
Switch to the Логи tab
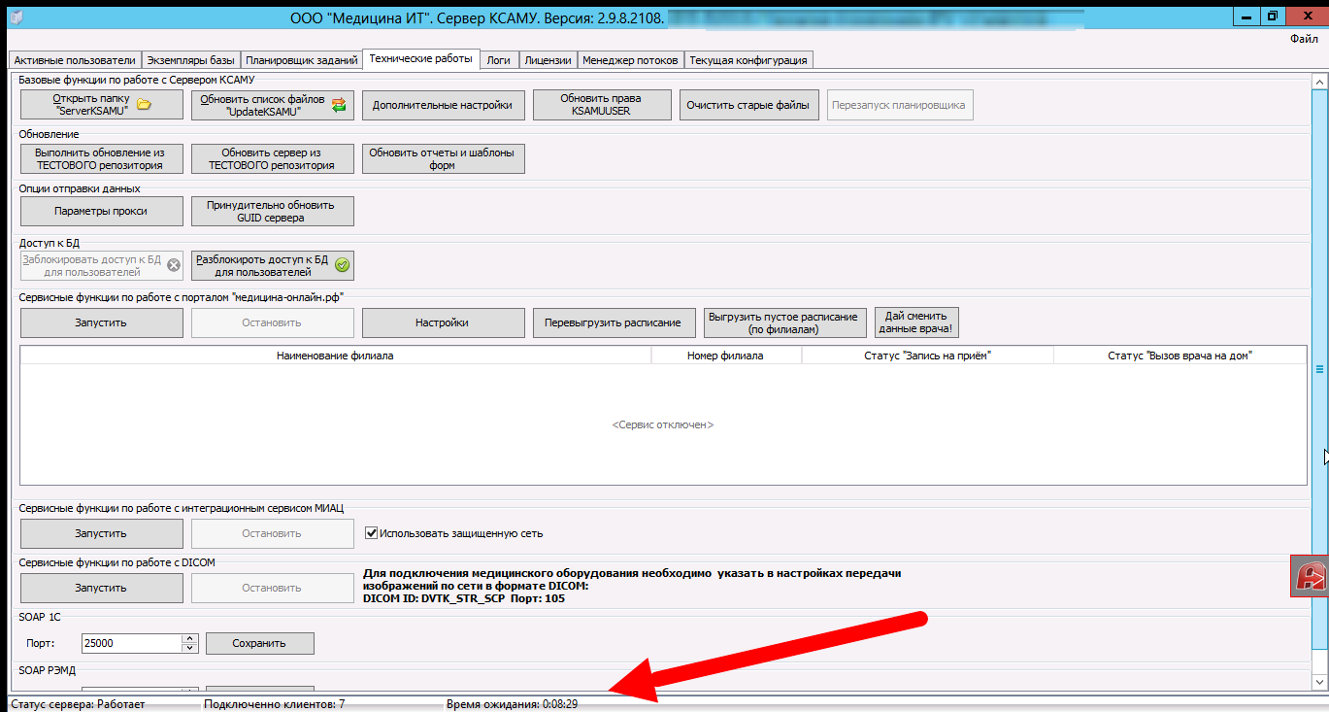pos(498,59)
